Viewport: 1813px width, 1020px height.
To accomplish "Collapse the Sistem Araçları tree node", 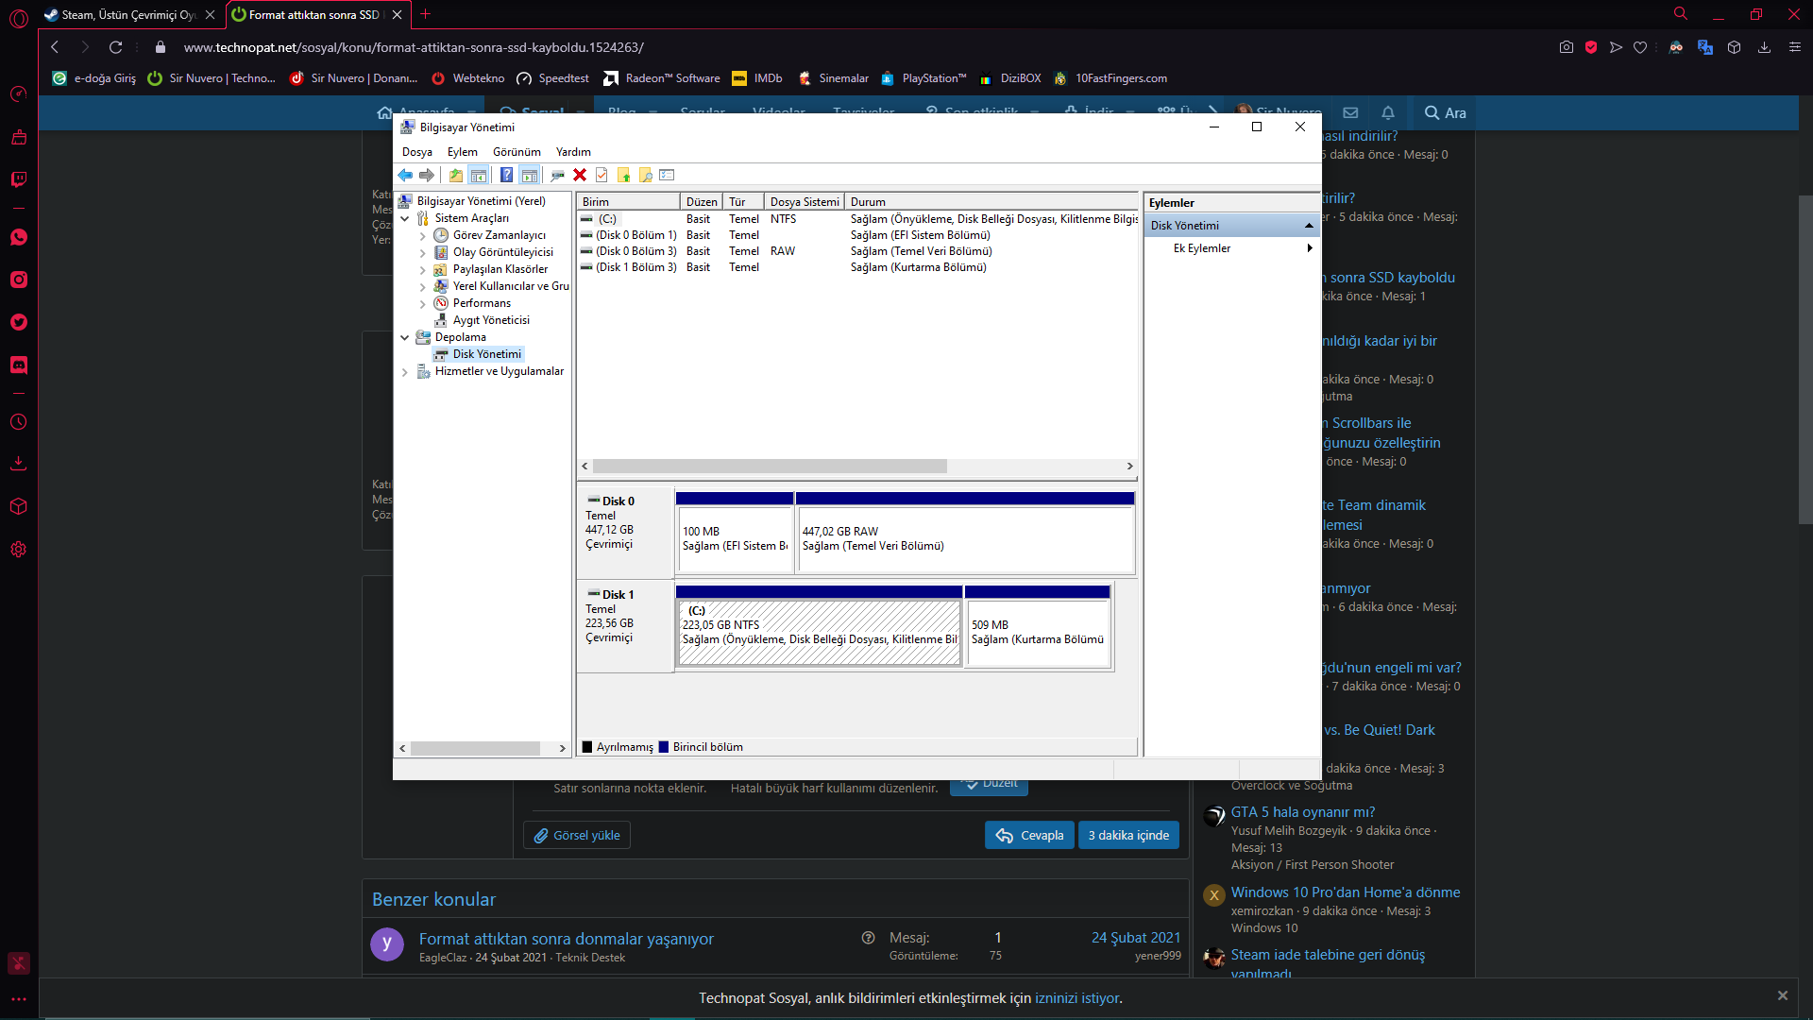I will click(x=405, y=218).
